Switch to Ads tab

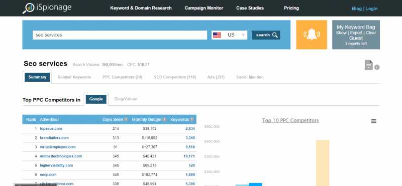216,77
